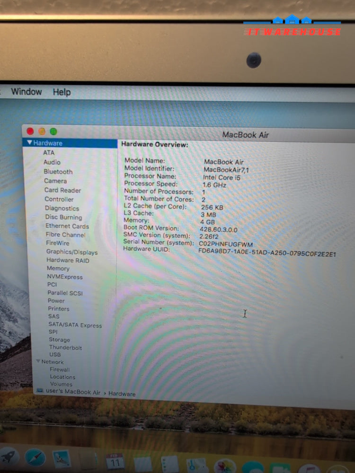Screen dimensions: 355x473
Task: Open the Contacts app in the Dock
Action: click(x=88, y=460)
